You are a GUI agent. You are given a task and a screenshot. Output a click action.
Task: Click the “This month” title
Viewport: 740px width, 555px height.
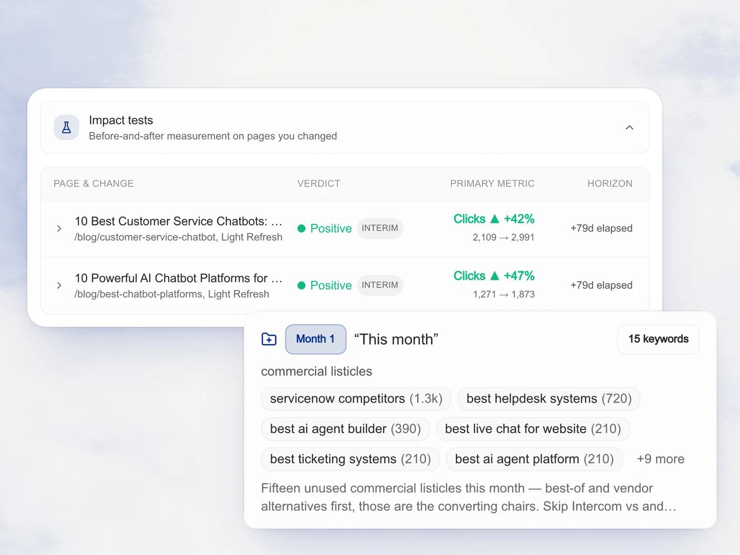396,339
